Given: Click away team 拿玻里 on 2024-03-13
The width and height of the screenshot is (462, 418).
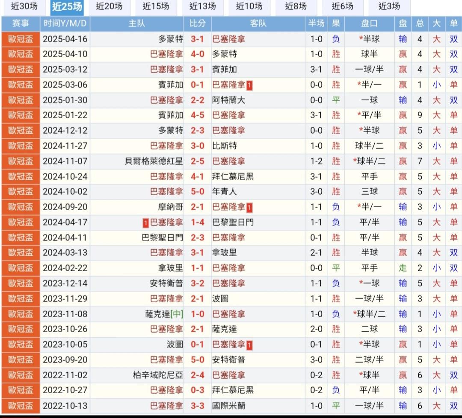Looking at the screenshot, I should click(x=225, y=252).
